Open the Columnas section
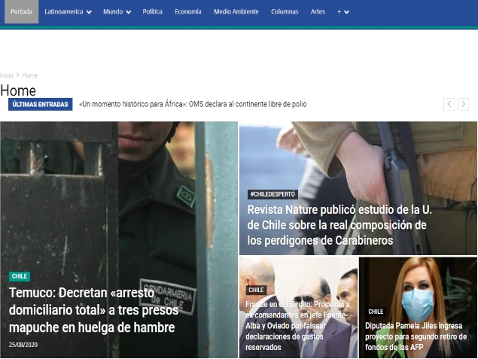The width and height of the screenshot is (478, 359). (x=285, y=12)
